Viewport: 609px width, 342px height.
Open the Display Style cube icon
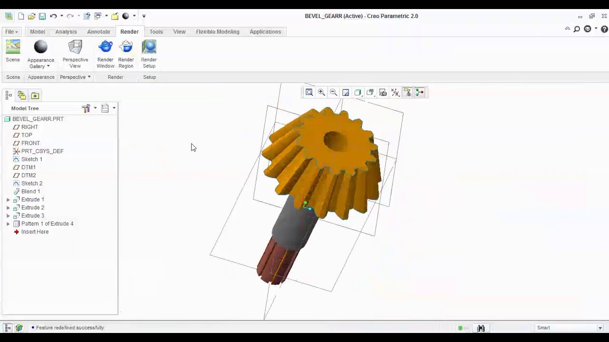point(358,93)
